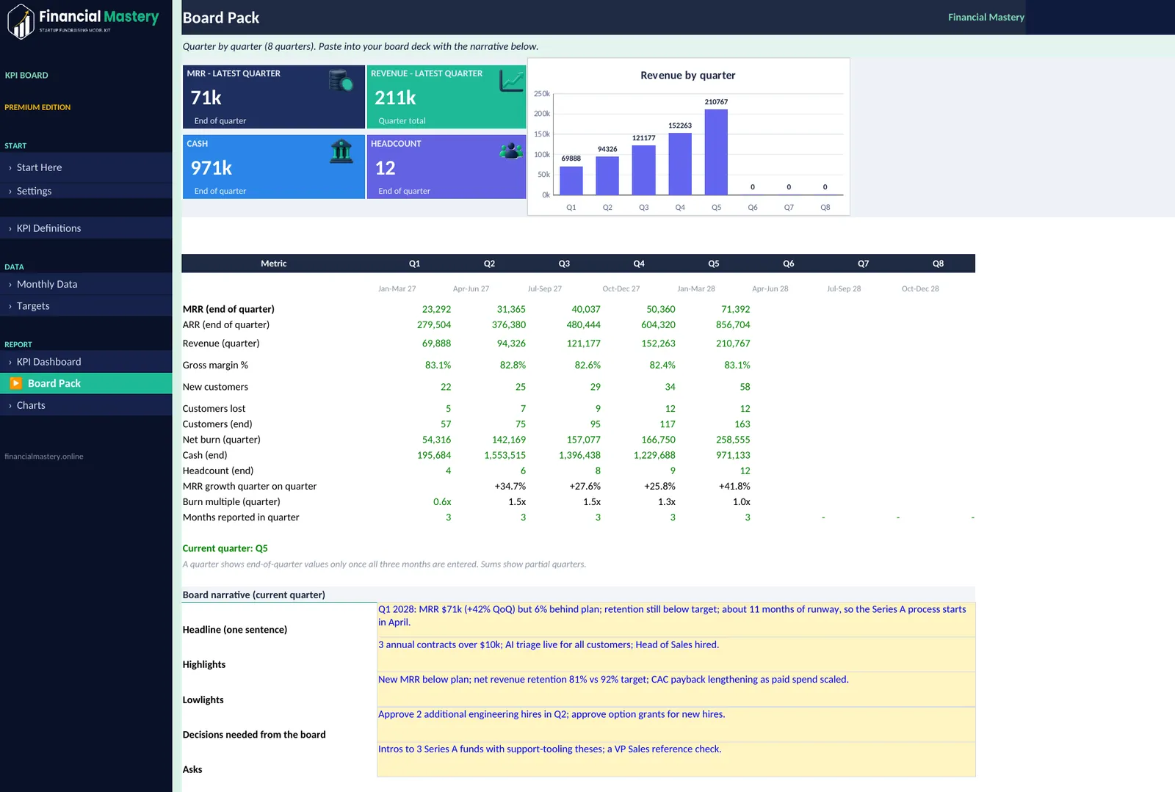This screenshot has width=1175, height=792.
Task: Click the revenue growth chart icon
Action: point(512,81)
